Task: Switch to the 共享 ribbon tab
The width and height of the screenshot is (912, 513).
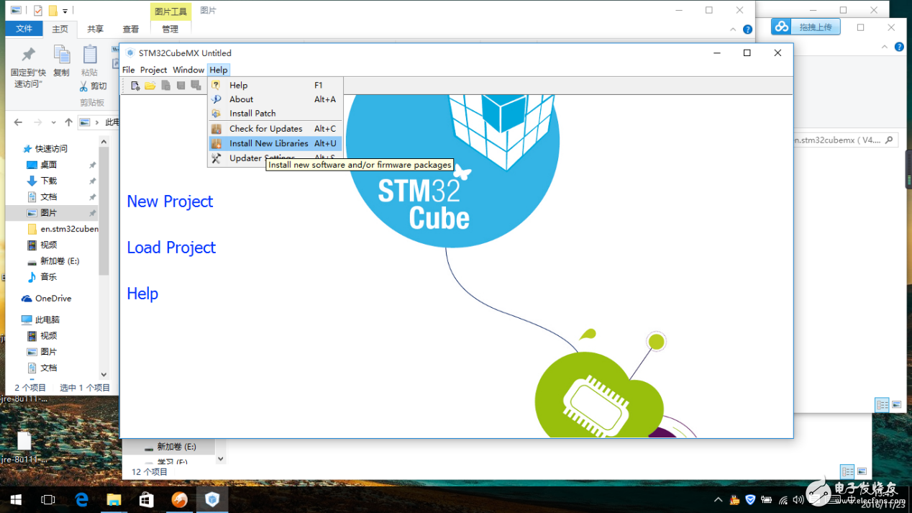Action: pyautogui.click(x=95, y=29)
